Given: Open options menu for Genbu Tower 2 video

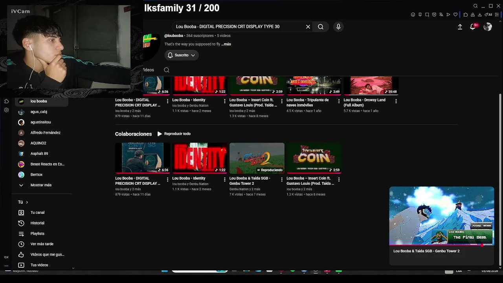Looking at the screenshot, I should click(x=282, y=179).
